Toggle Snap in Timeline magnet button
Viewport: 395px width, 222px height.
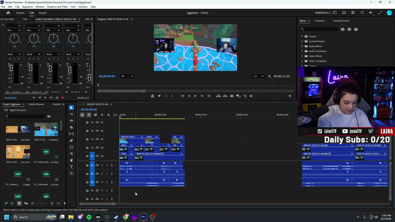coord(89,115)
